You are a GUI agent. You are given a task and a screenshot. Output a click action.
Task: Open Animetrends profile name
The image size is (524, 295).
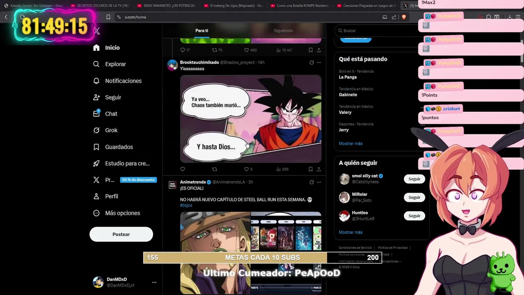pos(193,182)
